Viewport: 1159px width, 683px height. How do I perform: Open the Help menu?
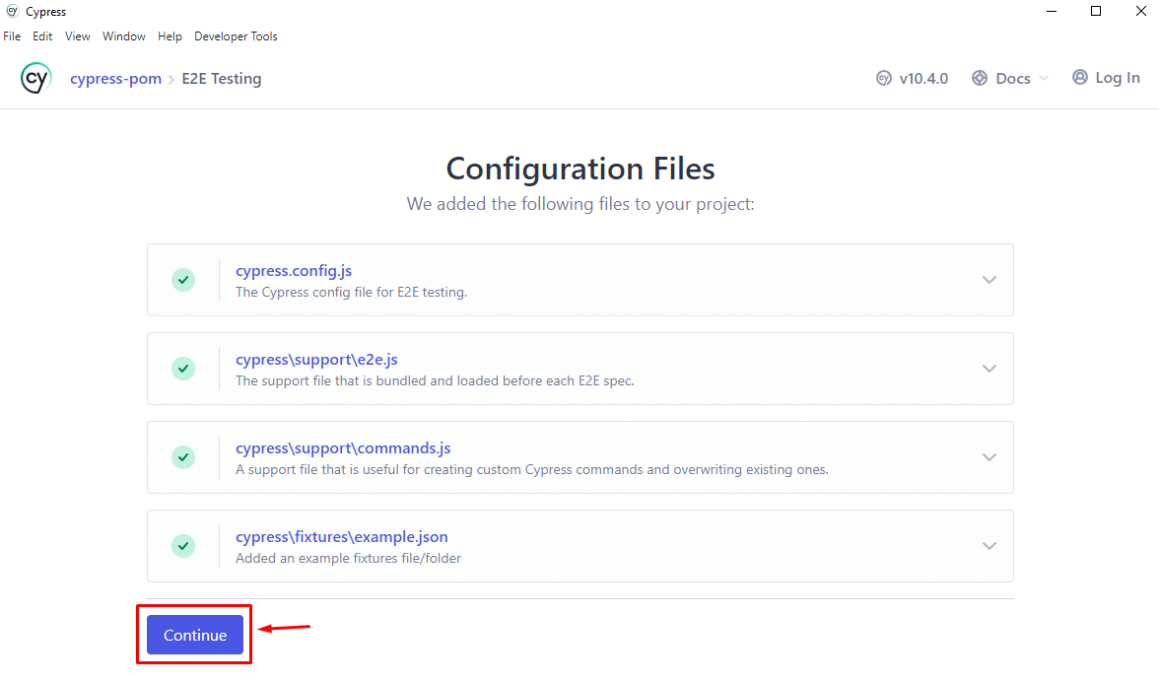click(170, 36)
